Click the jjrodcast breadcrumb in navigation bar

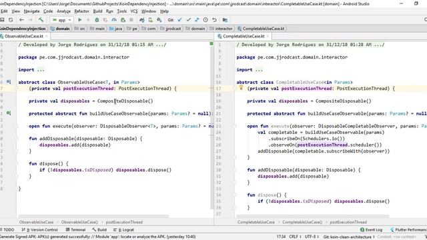coord(171,28)
